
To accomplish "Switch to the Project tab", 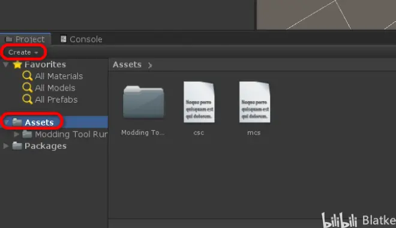I will pyautogui.click(x=25, y=39).
